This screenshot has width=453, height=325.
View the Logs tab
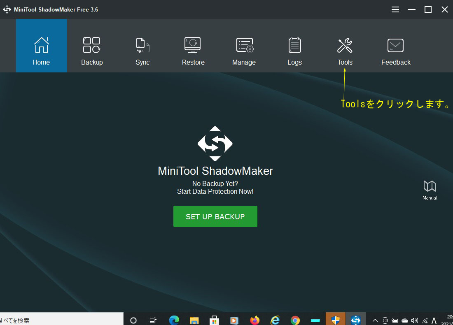click(x=294, y=46)
